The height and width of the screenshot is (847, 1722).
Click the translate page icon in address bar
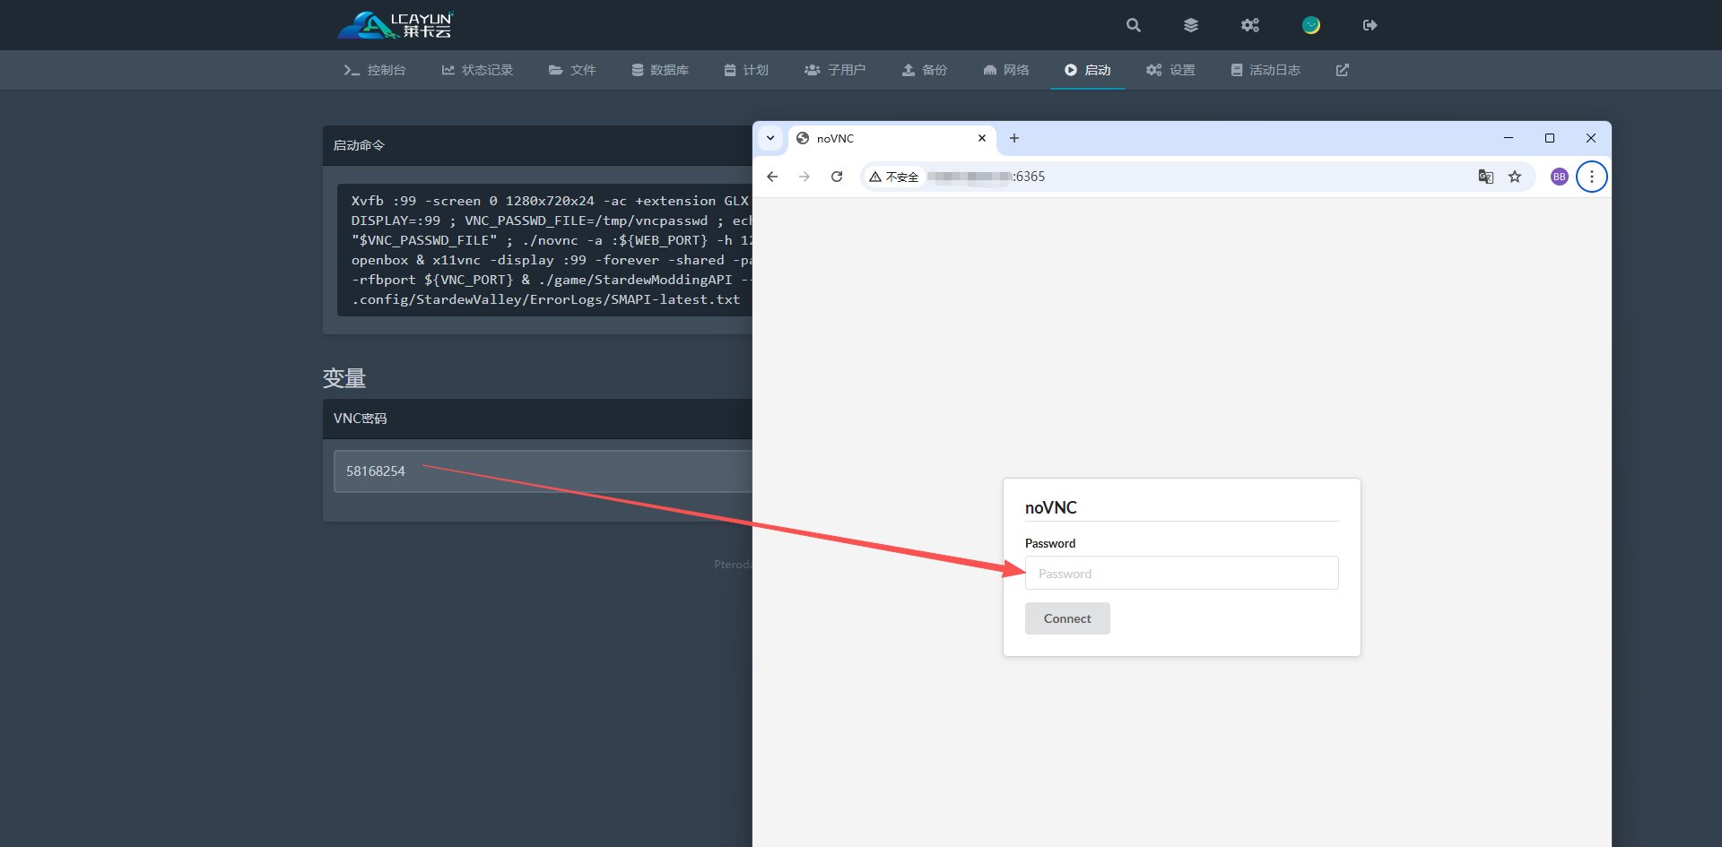coord(1486,177)
